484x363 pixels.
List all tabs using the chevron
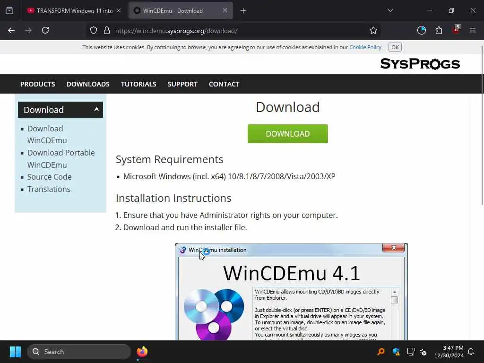point(390,10)
